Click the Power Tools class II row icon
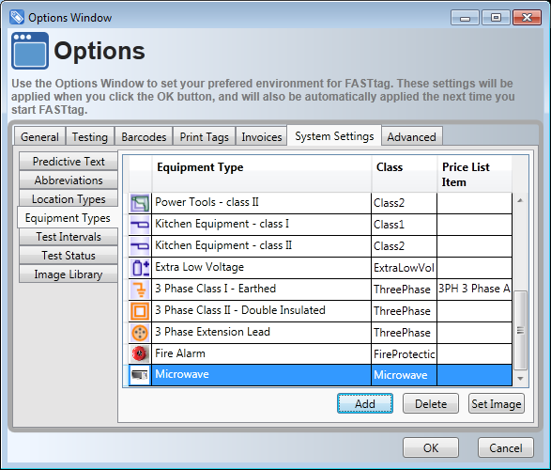This screenshot has width=551, height=470. click(x=140, y=203)
